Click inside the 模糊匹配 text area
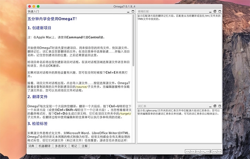This screenshot has height=159, width=250. (180, 58)
